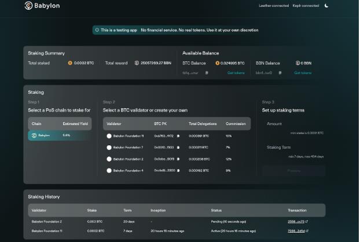Get tokens for BBN Balance

point(302,73)
